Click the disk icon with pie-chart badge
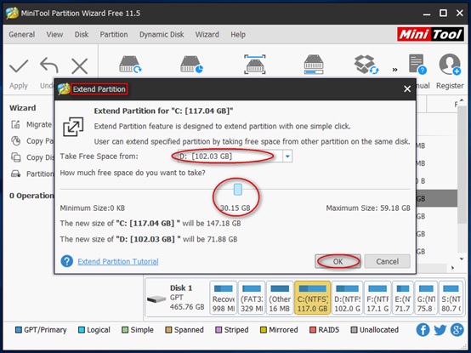The image size is (471, 353). (191, 65)
